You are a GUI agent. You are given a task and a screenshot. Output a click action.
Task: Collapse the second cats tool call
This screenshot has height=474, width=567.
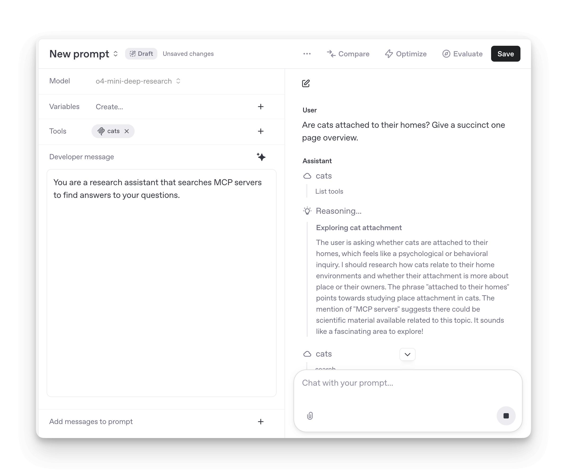point(408,354)
